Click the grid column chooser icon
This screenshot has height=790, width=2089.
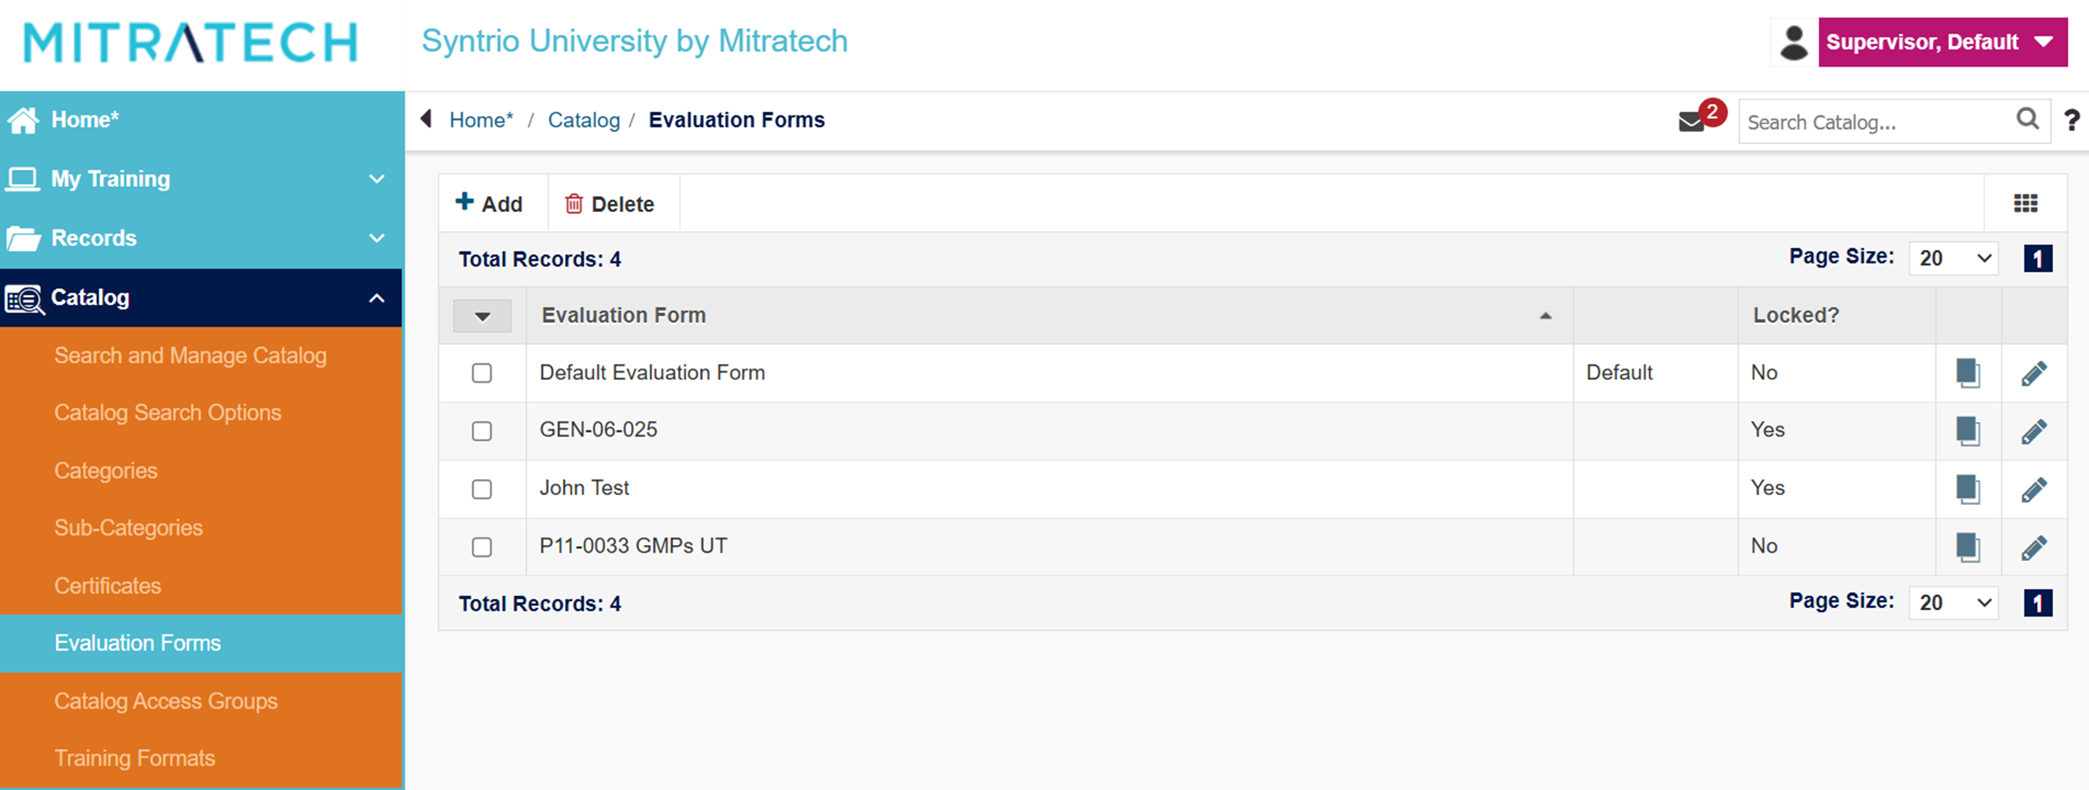[2026, 204]
